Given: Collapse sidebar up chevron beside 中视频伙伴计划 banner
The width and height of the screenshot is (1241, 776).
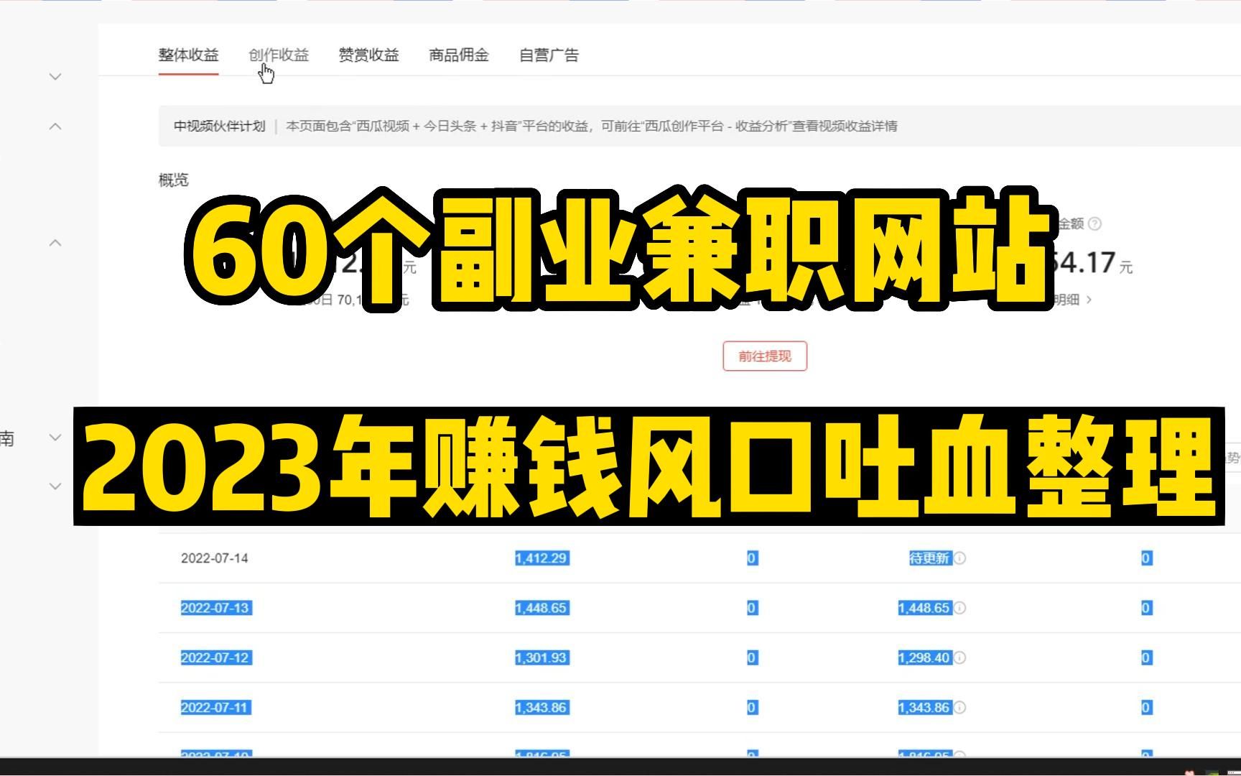Looking at the screenshot, I should coord(55,126).
